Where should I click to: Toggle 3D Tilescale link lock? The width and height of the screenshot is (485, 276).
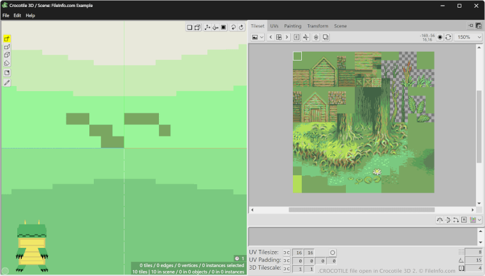(x=286, y=270)
